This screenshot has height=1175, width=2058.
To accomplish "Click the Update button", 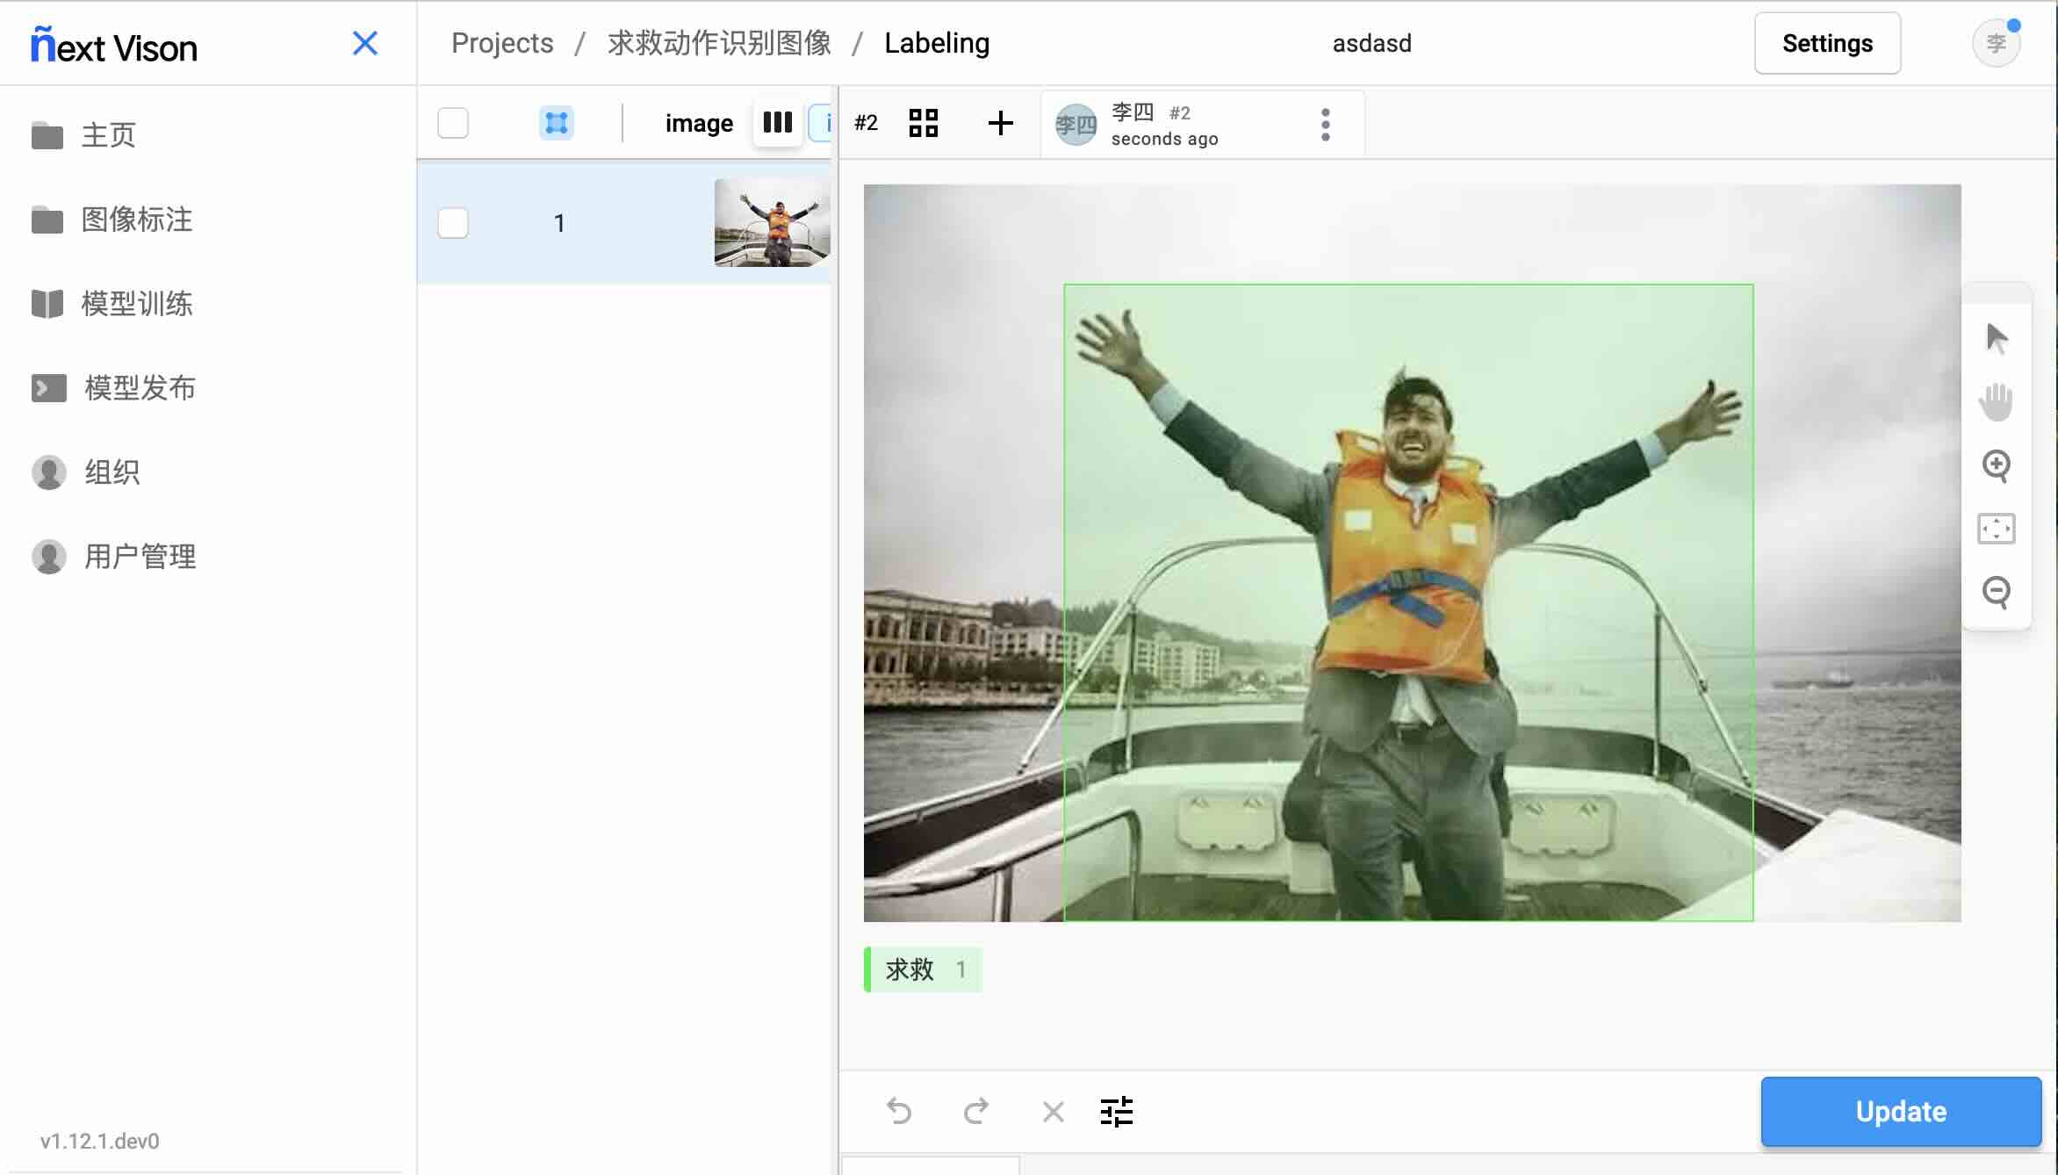I will pos(1900,1111).
